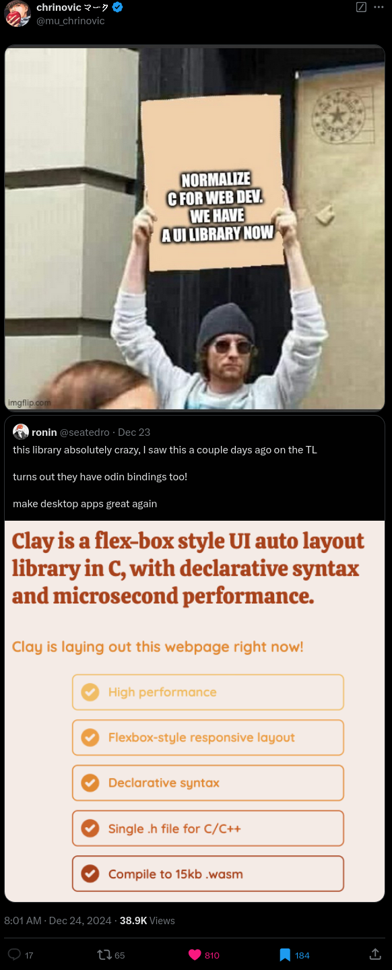Click chrinovic's profile avatar

18,14
